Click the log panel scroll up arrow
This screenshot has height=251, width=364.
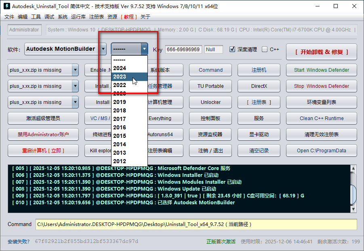click(x=353, y=168)
